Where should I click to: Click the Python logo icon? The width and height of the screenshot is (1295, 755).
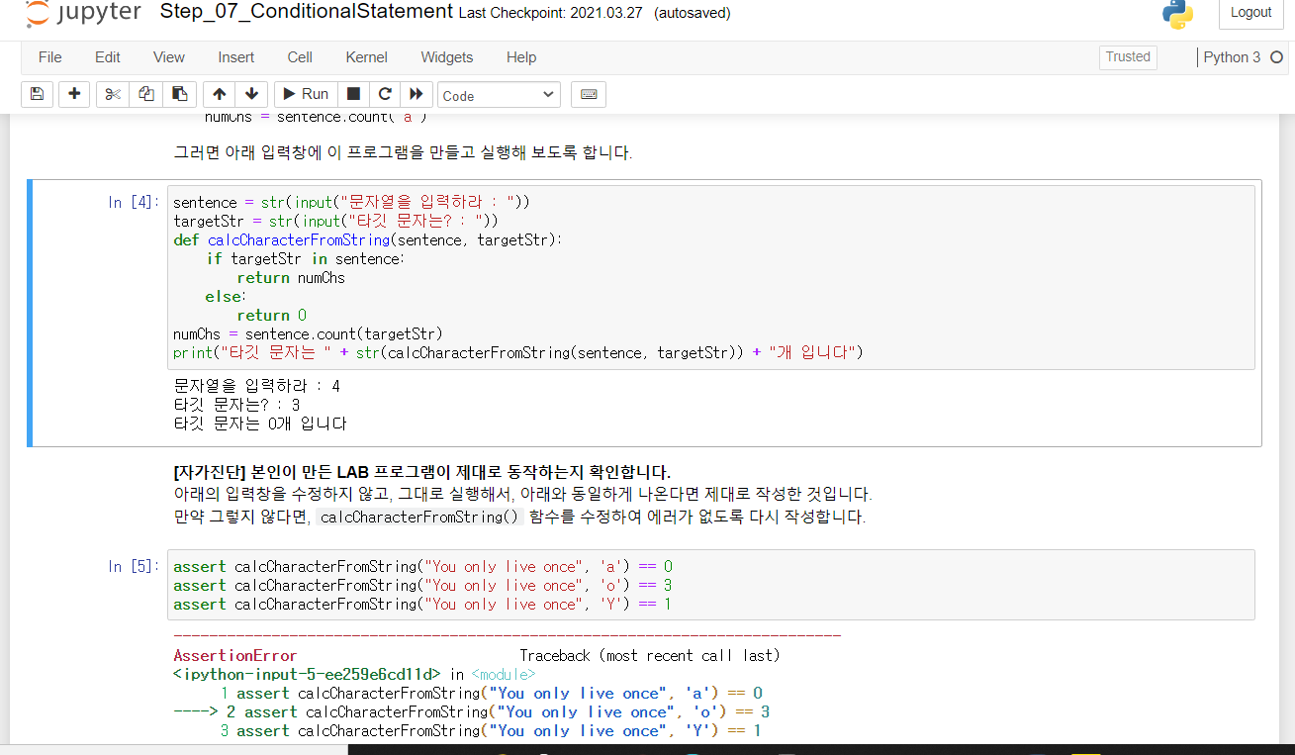(x=1177, y=14)
